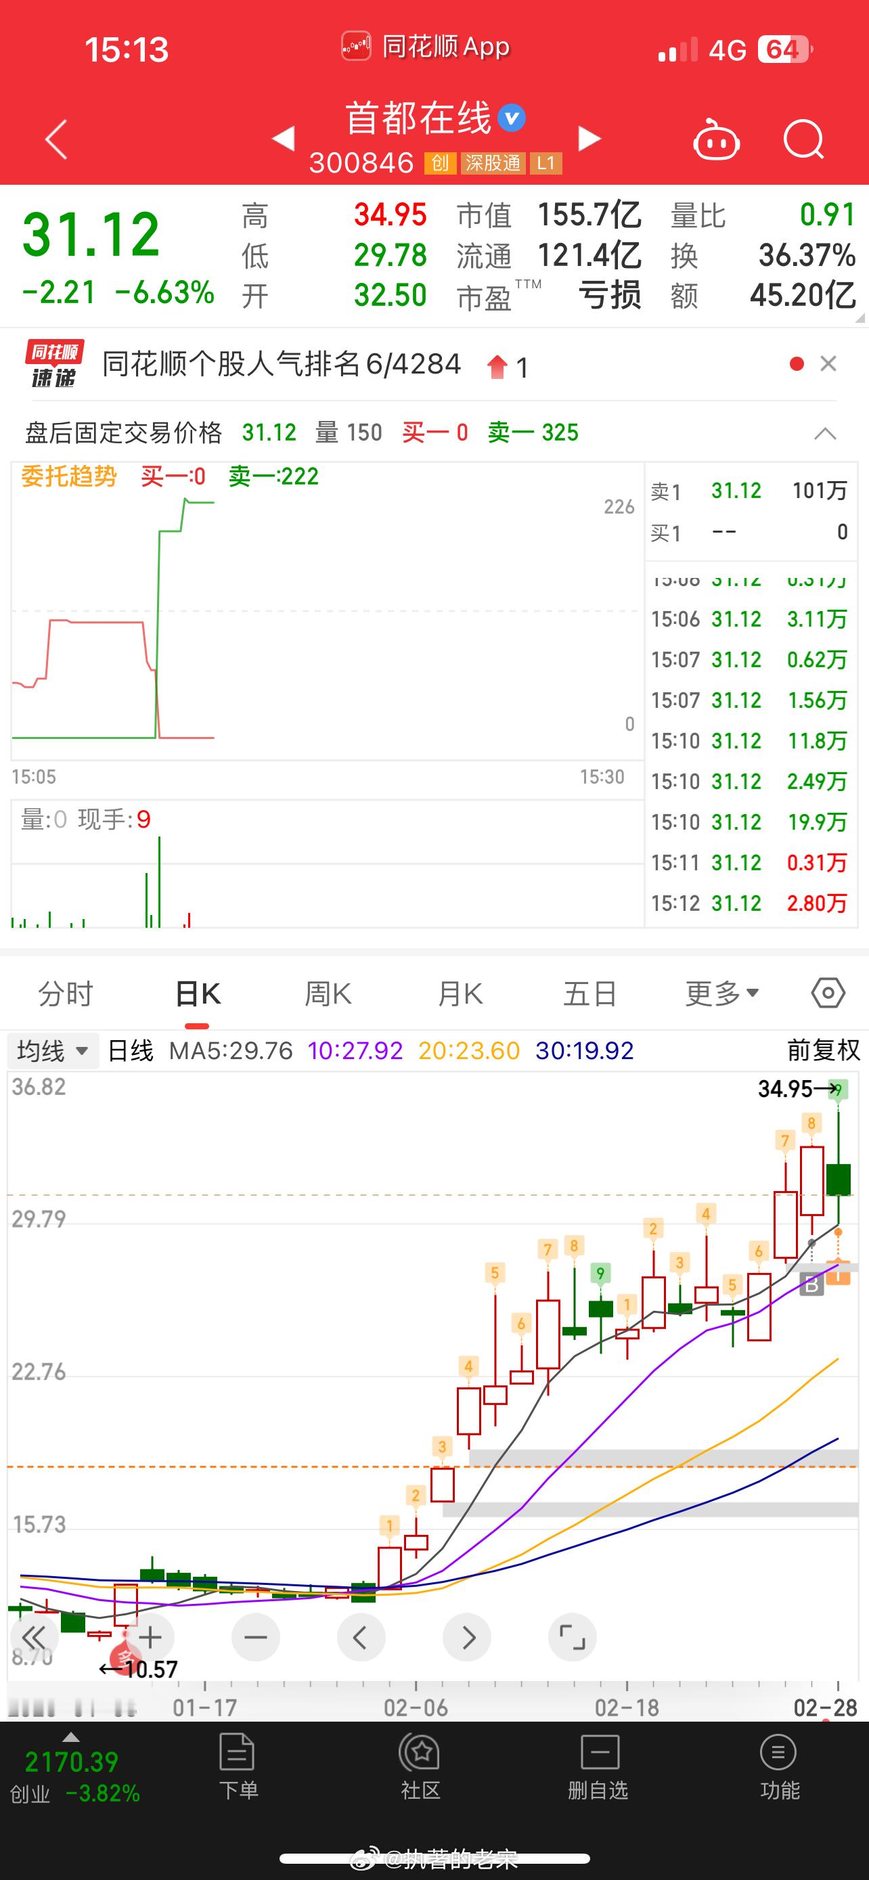This screenshot has width=869, height=1880.
Task: Open chart settings hexagon icon
Action: tap(828, 993)
